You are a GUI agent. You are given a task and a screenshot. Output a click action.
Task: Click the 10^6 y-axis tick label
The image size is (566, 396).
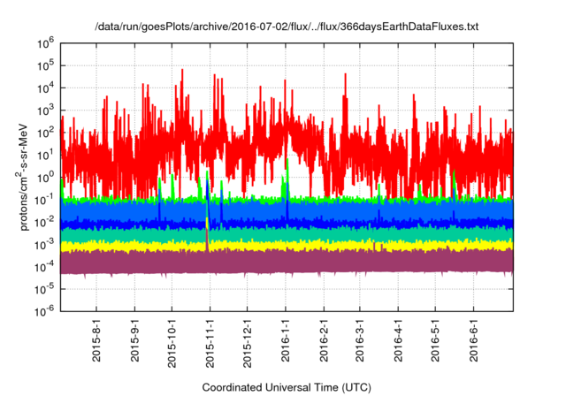point(45,43)
